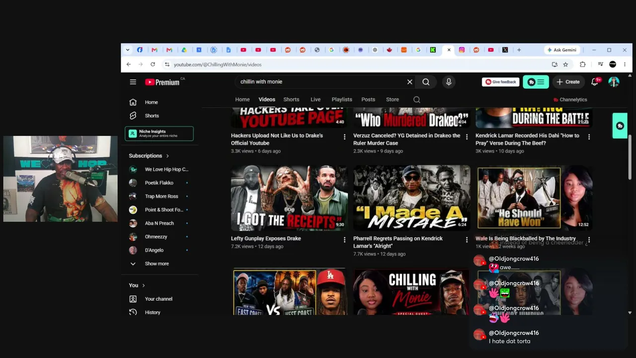
Task: Click the Ask Gemini button
Action: click(562, 50)
